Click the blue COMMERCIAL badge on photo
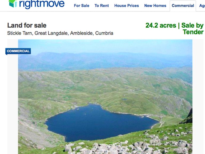Image resolution: width=205 pixels, height=154 pixels. (x=18, y=51)
